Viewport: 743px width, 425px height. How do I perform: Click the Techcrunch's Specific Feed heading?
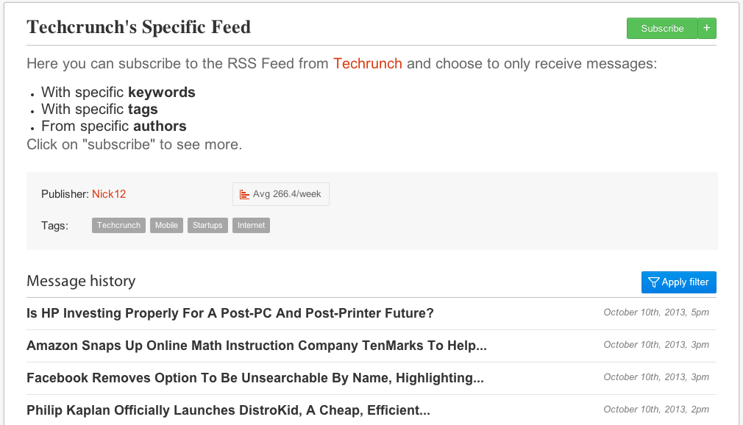pyautogui.click(x=138, y=28)
